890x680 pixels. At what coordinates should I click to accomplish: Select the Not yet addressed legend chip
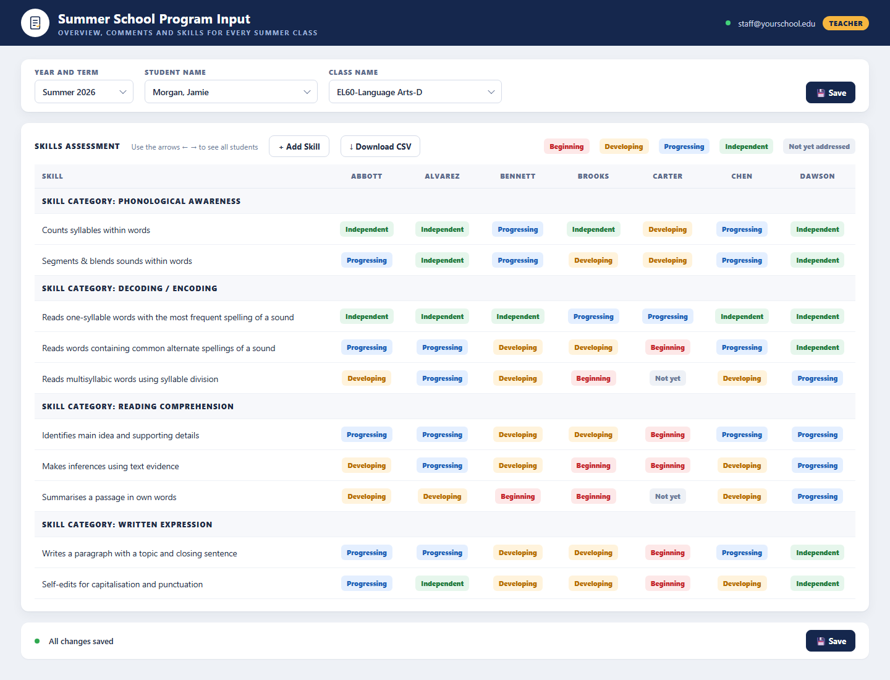coord(819,147)
